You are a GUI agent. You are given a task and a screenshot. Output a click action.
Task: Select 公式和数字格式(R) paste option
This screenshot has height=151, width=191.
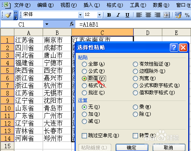tap(156, 85)
